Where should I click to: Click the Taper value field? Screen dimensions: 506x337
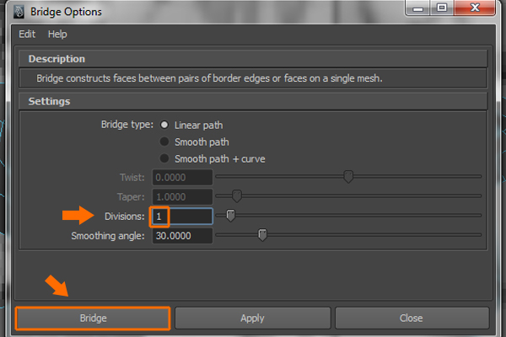pos(182,196)
